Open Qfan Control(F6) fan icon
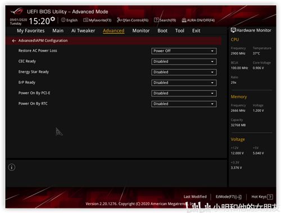The height and width of the screenshot is (213, 281). pos(119,20)
